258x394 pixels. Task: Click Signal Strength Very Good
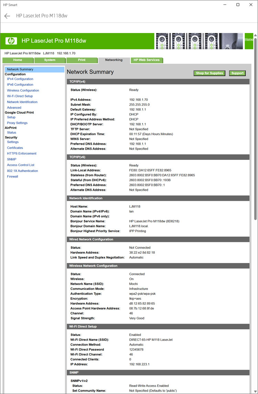point(137,318)
